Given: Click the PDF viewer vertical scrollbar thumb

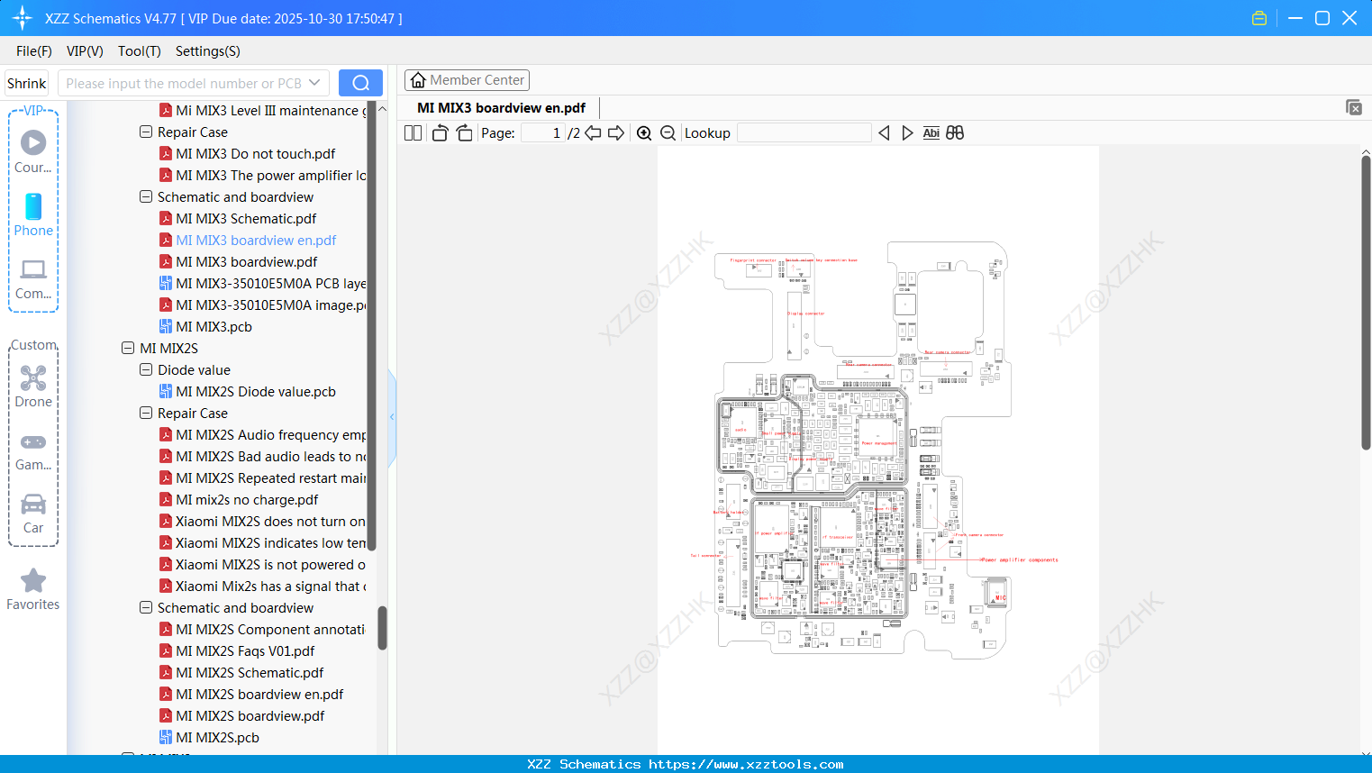Looking at the screenshot, I should click(1366, 303).
